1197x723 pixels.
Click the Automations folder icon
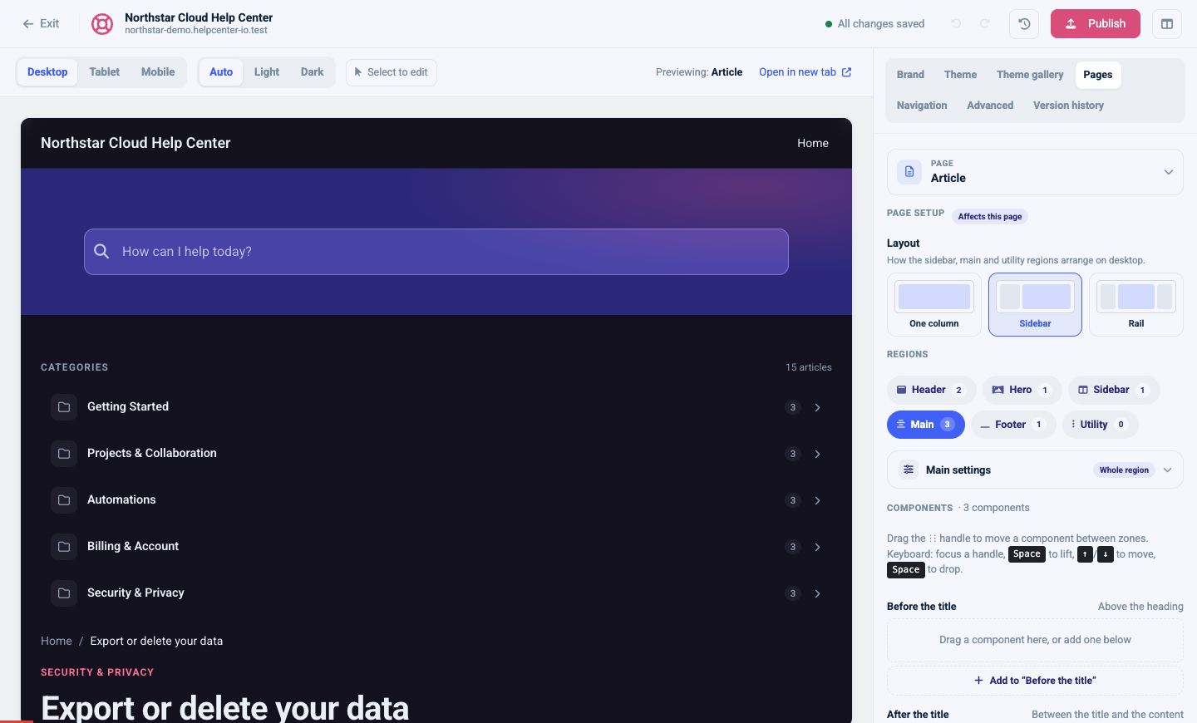click(64, 500)
